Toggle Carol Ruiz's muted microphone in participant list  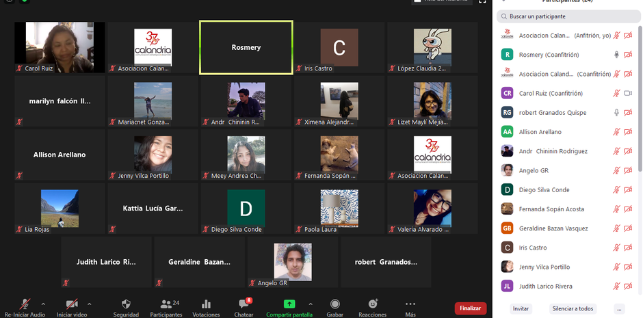click(616, 93)
